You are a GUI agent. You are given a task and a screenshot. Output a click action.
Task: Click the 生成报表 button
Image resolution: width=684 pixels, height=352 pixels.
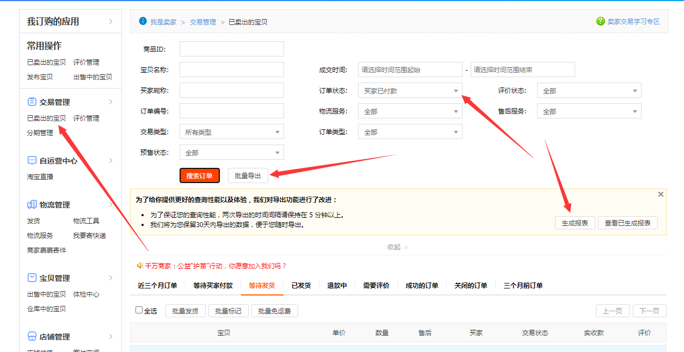pos(575,223)
